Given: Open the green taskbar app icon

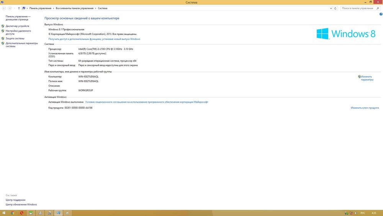Looking at the screenshot, I should pyautogui.click(x=31, y=213).
